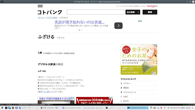Close the top banner ad with X icon
Screen dimensions: 195x110
tap(141, 21)
